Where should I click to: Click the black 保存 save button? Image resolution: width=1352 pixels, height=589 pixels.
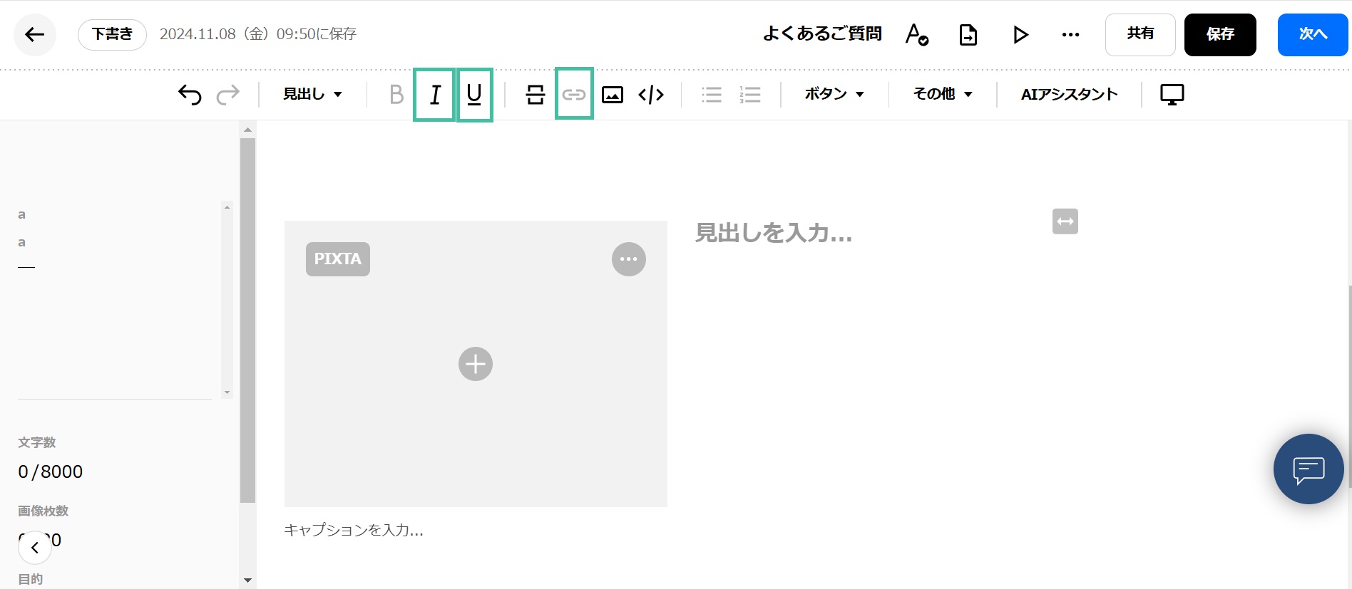(x=1219, y=34)
